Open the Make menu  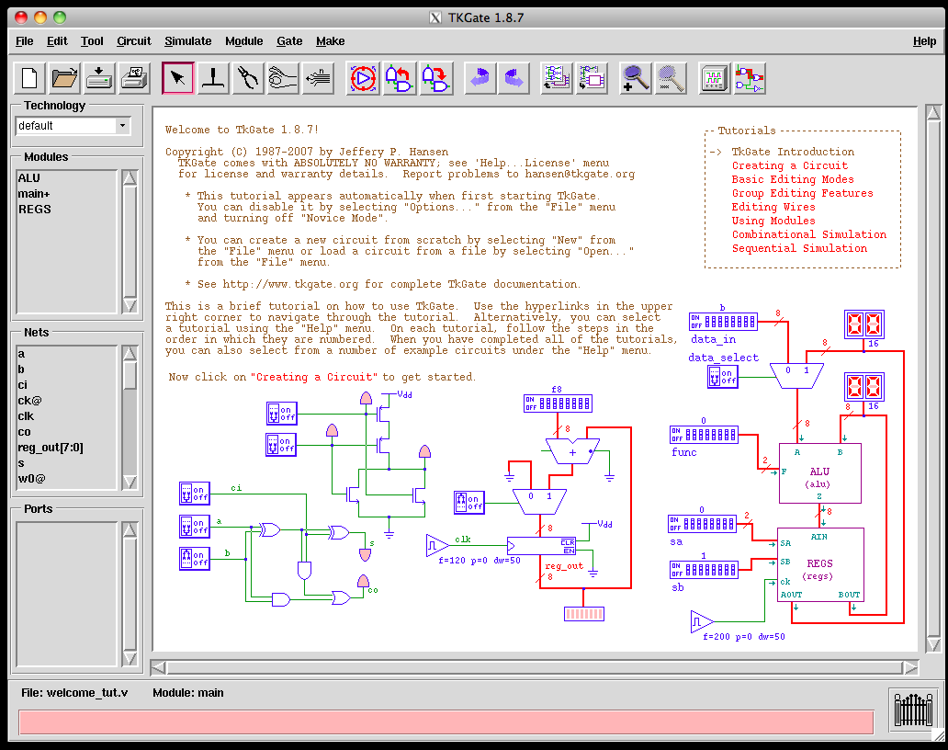tap(330, 41)
